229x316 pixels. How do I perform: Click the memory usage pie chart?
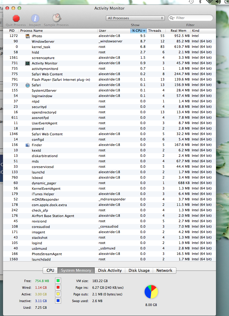(151, 291)
